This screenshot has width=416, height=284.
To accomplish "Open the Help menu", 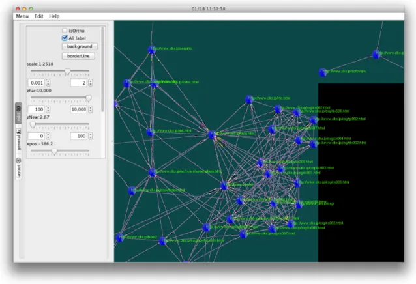I will pos(54,16).
